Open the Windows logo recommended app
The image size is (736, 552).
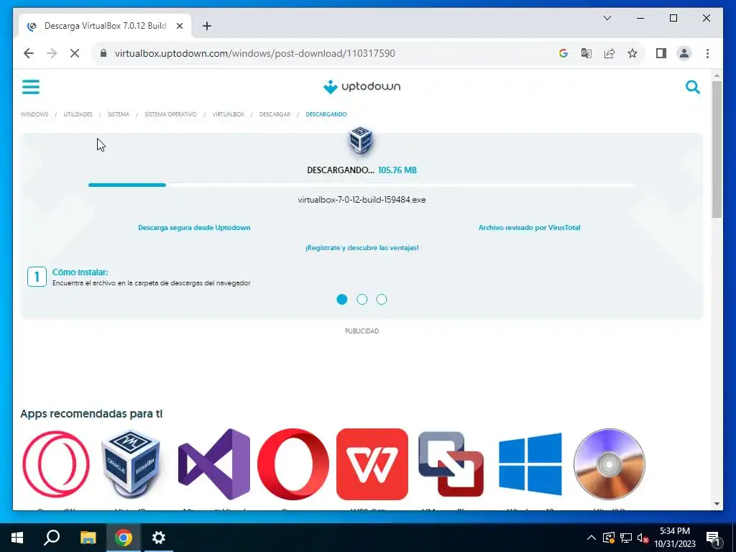pos(530,464)
